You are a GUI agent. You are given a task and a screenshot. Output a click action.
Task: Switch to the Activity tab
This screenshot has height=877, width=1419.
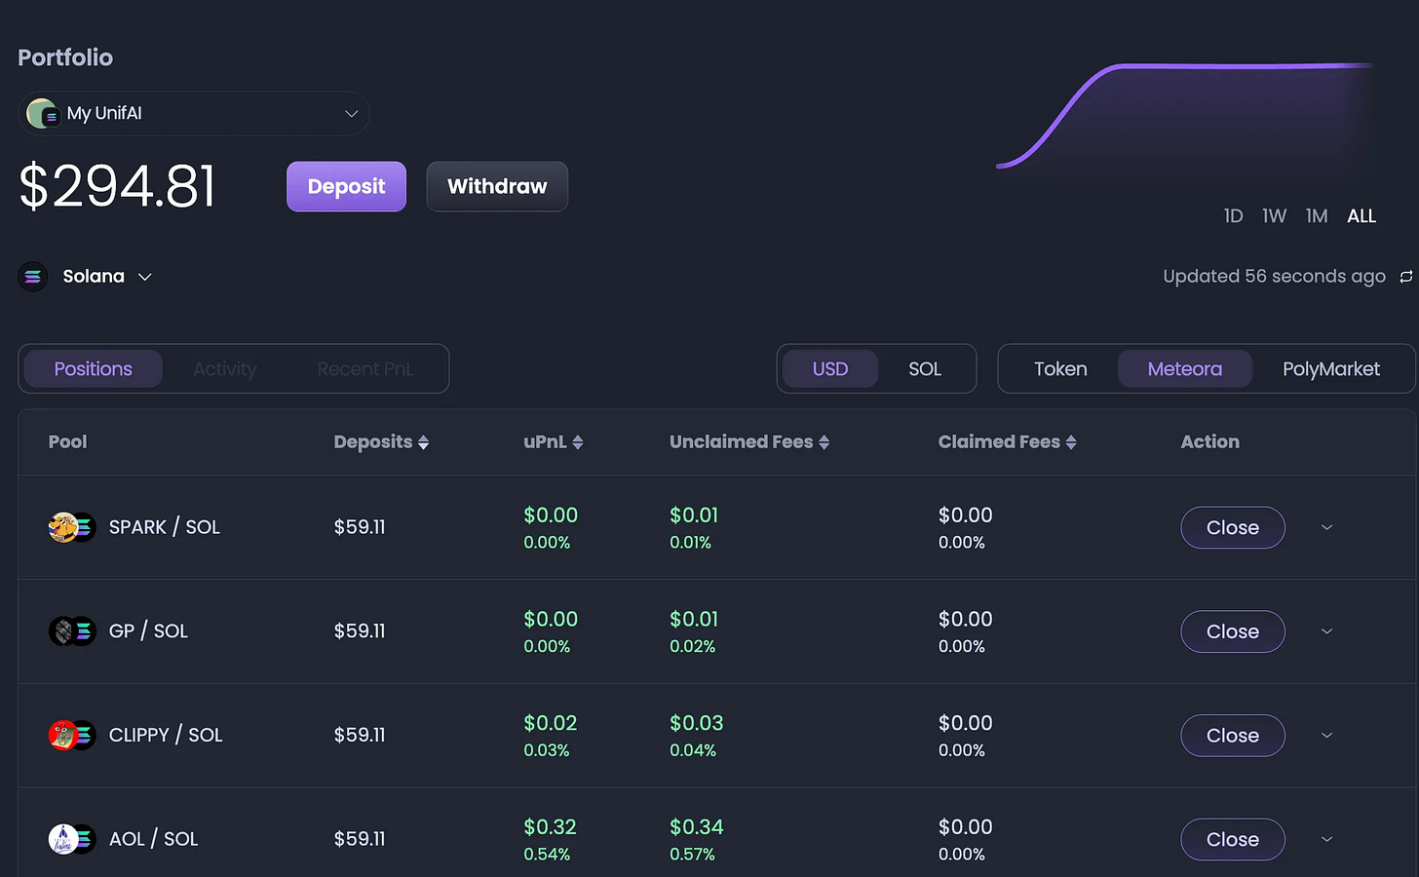pyautogui.click(x=225, y=369)
